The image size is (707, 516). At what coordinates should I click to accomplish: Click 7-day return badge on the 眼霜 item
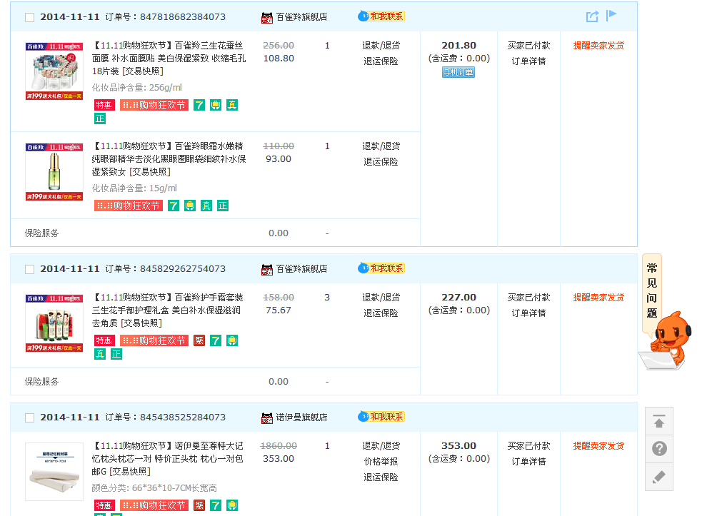[x=174, y=206]
